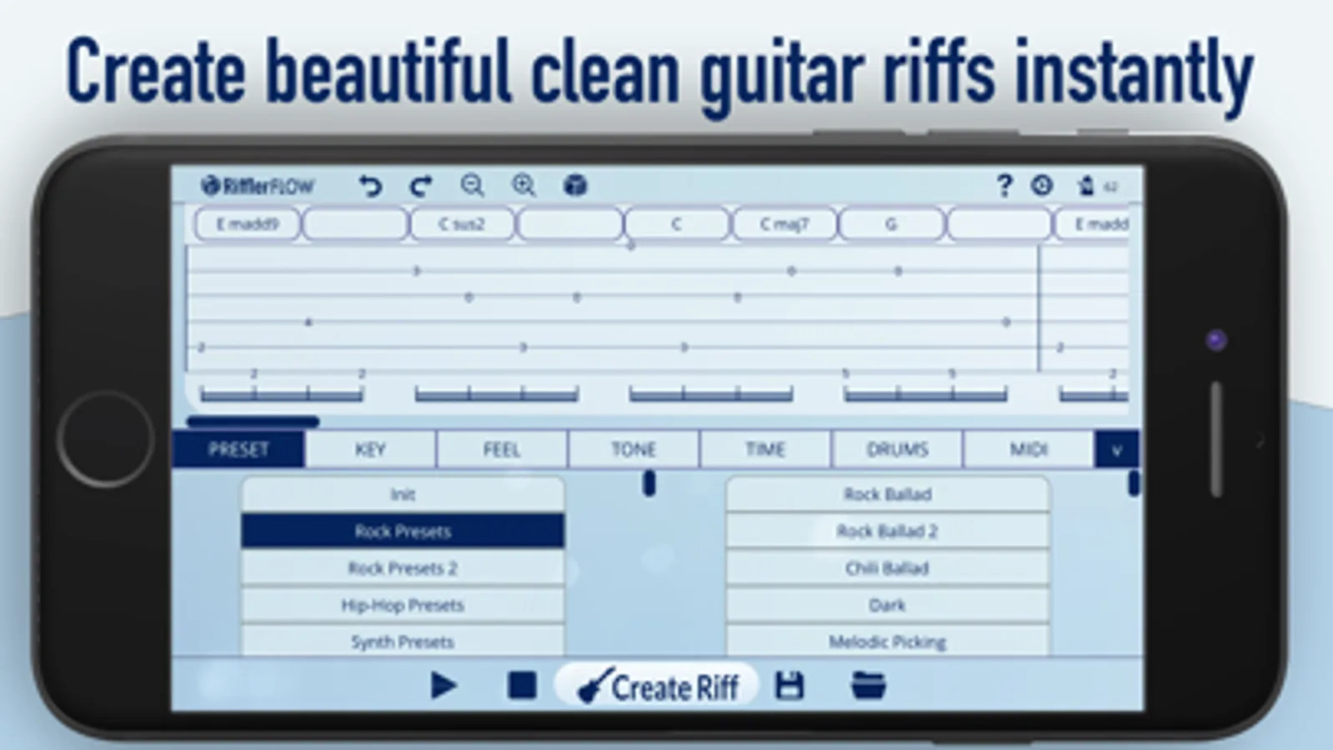Select the Rock Presets 2 category
The height and width of the screenshot is (750, 1333).
(x=403, y=568)
